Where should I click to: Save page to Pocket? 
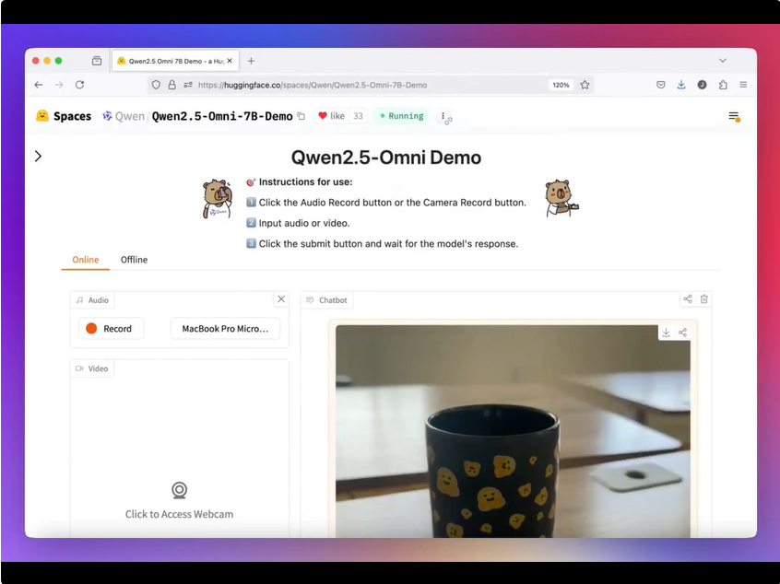point(661,85)
